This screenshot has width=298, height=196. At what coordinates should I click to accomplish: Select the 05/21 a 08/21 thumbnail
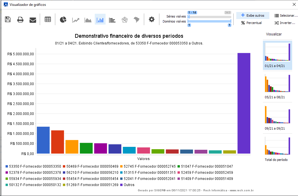coord(277,85)
